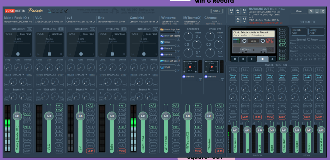Toggle B1 routing on Main (Rode IO) strip

click(x=27, y=127)
